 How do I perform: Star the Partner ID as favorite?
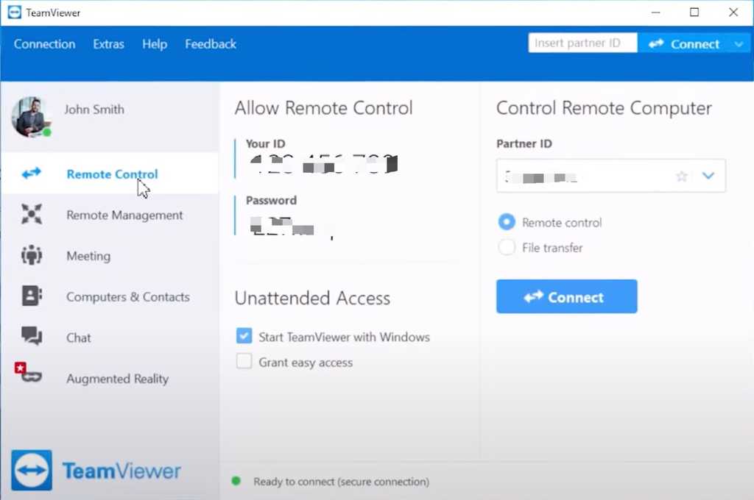coord(681,176)
